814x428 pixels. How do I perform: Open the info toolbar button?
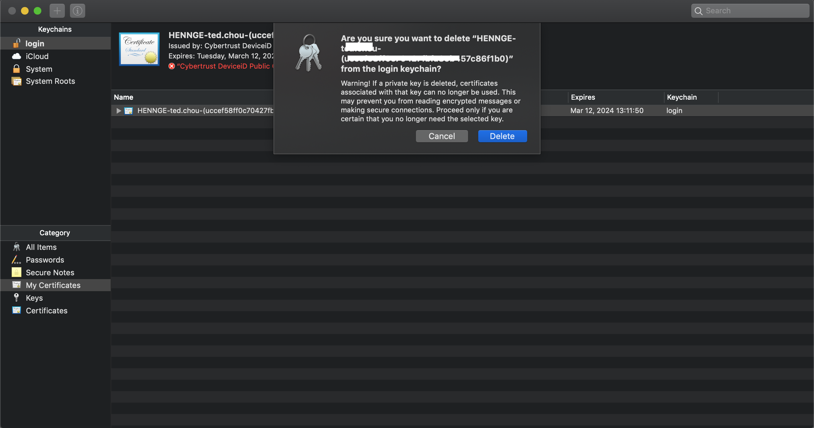coord(77,11)
